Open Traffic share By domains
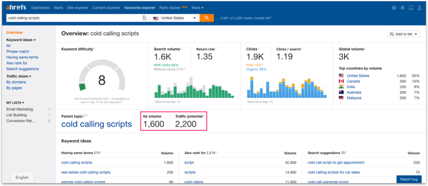Screen dimensions: 428x186 tap(16, 82)
